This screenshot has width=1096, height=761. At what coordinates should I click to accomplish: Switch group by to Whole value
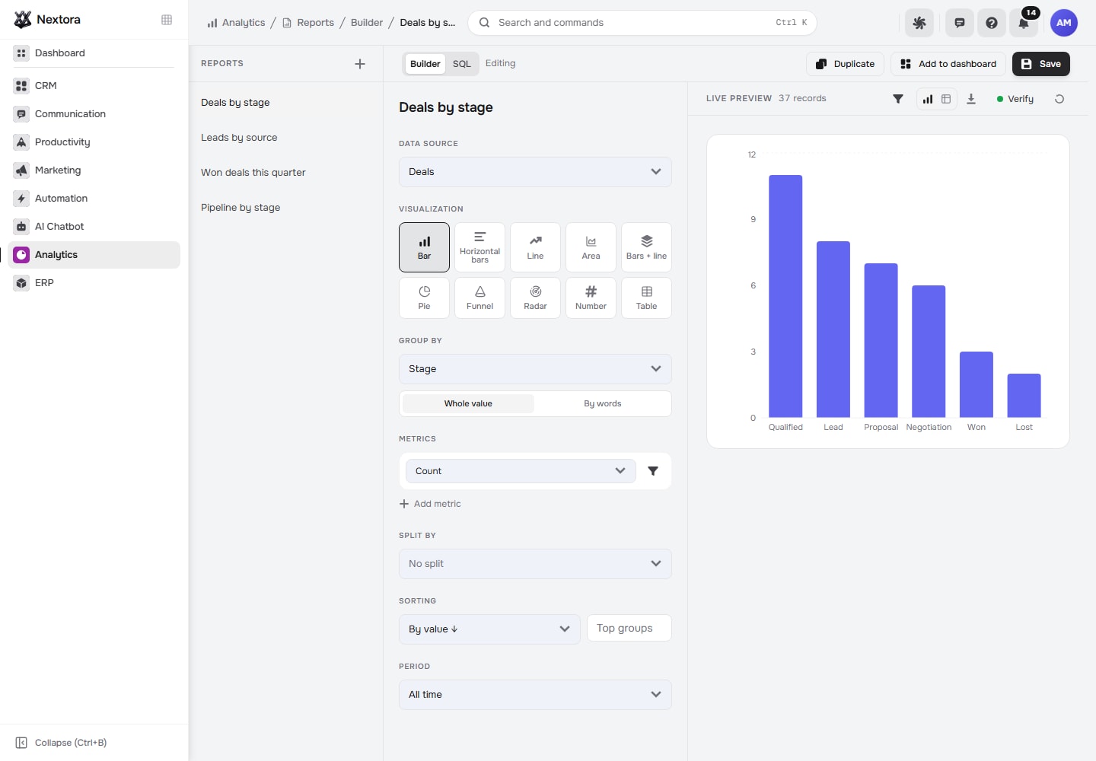[x=468, y=403]
